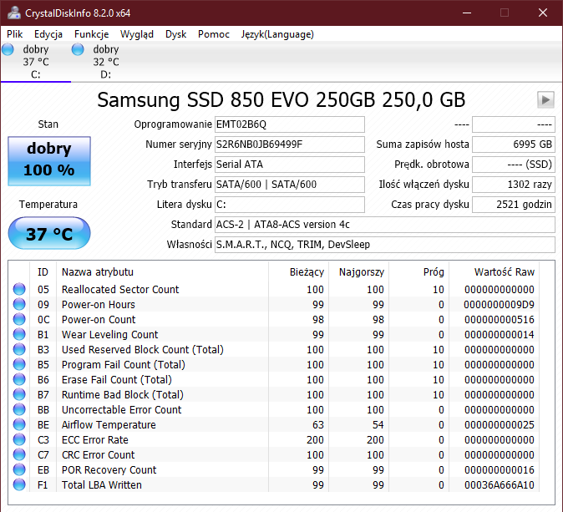Image resolution: width=563 pixels, height=512 pixels.
Task: Click status icon of Reallocated Sector Count
Action: 19,289
